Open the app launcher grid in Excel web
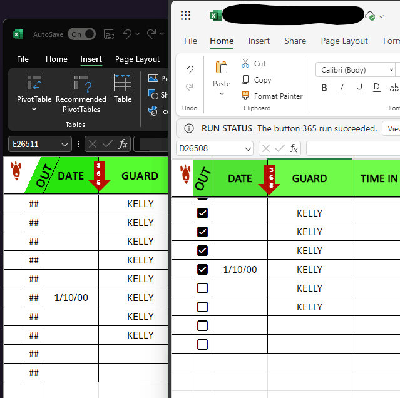This screenshot has width=400, height=398. click(x=185, y=16)
